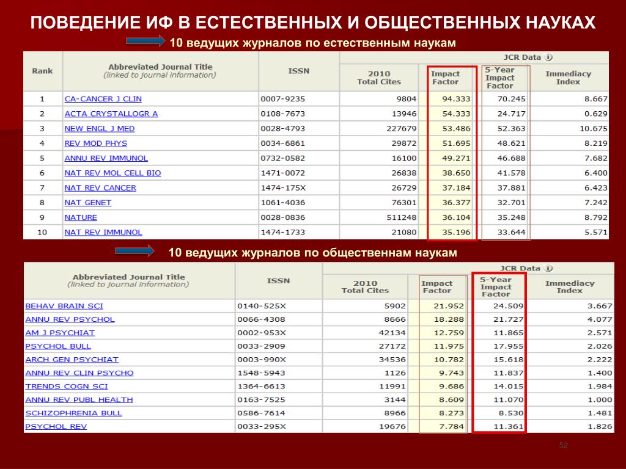Open PSYCHOL BULL journal link
The image size is (626, 469).
(x=58, y=346)
